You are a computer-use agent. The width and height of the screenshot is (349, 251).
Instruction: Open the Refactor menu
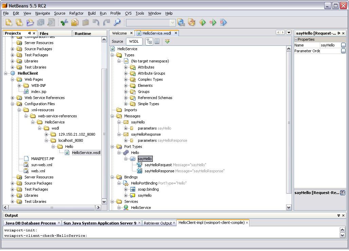[76, 13]
